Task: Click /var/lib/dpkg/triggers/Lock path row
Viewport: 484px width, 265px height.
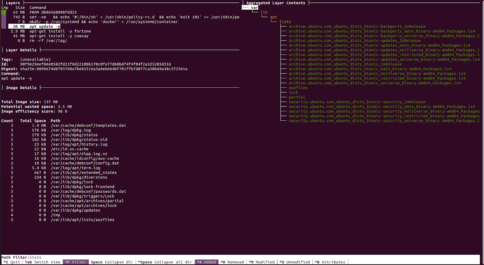Action: 63,196
